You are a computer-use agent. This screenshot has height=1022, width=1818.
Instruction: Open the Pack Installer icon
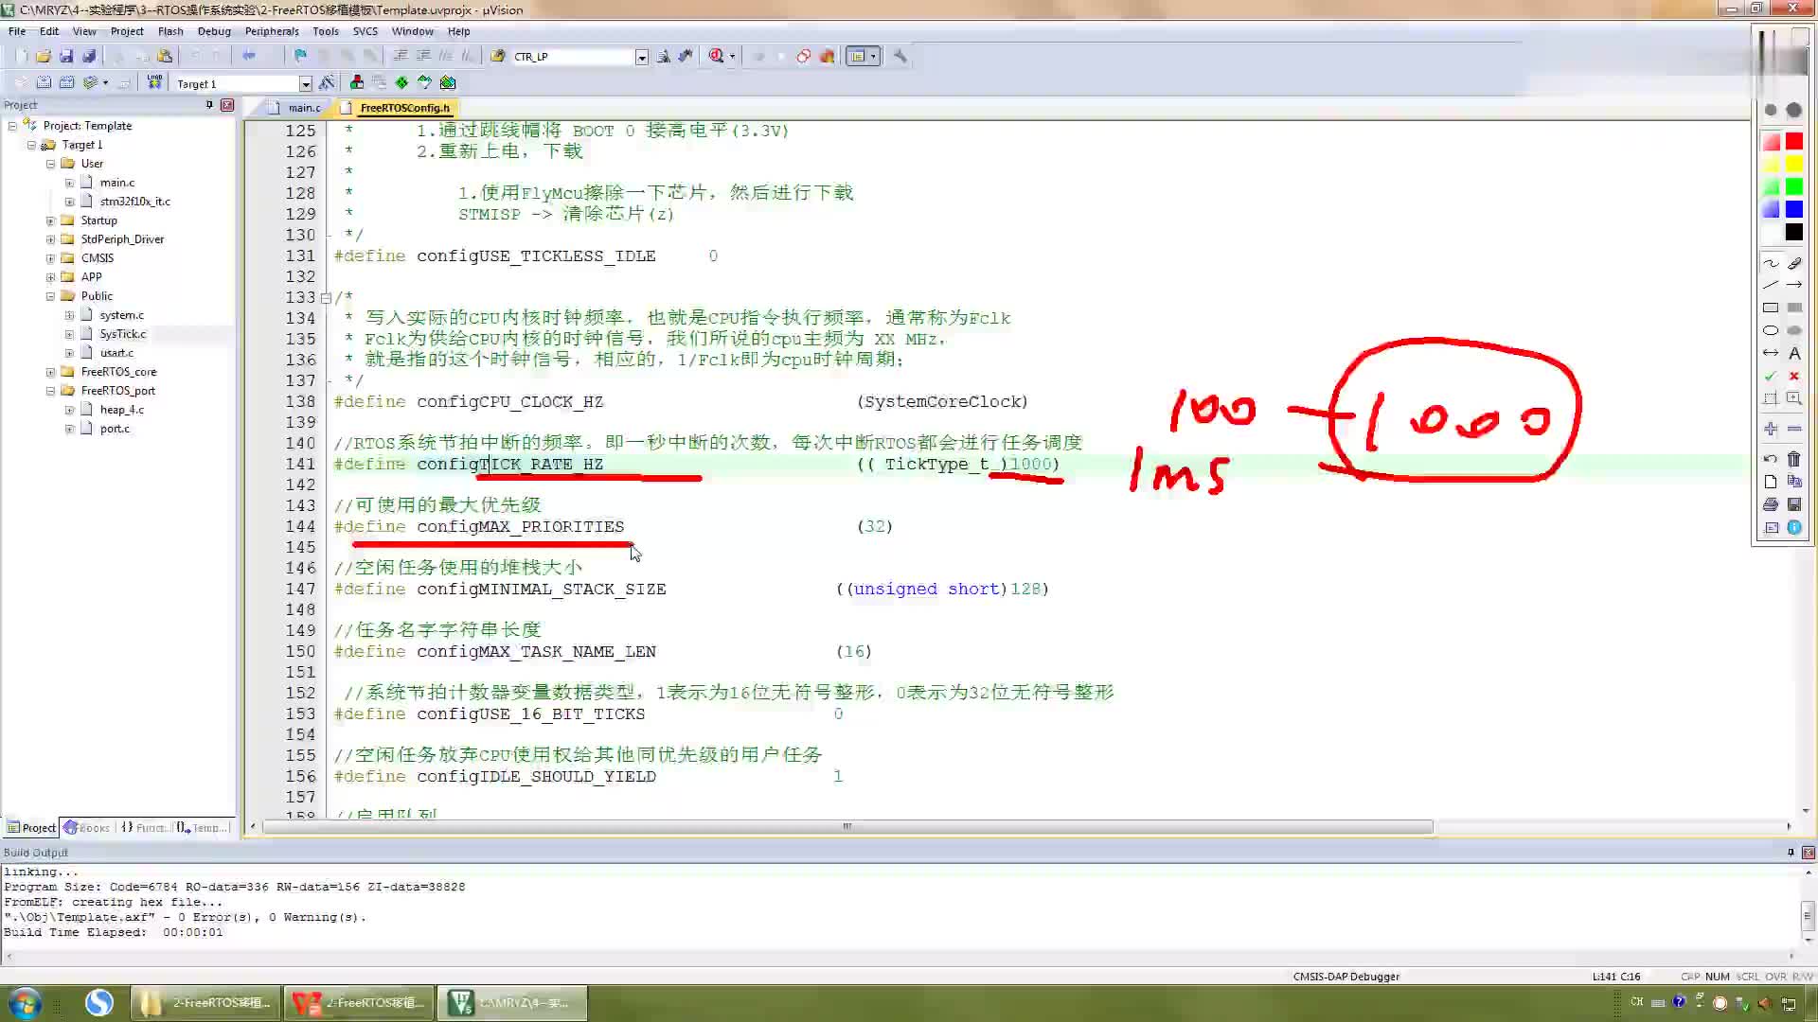pos(448,82)
